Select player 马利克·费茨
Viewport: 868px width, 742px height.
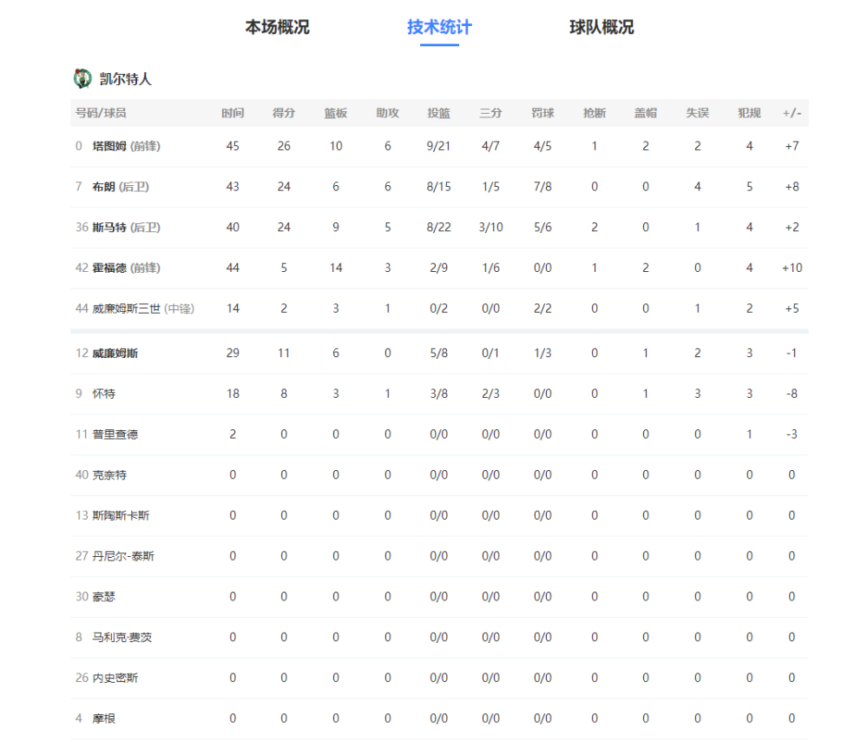click(122, 637)
